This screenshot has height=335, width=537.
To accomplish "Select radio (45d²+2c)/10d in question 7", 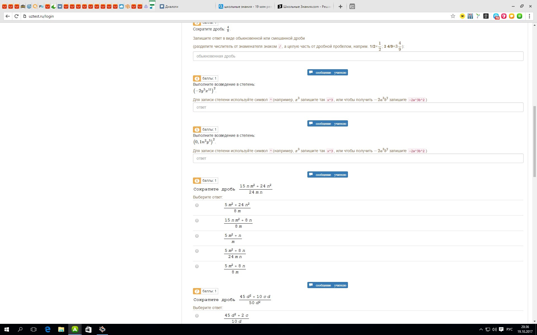I will [x=197, y=316].
